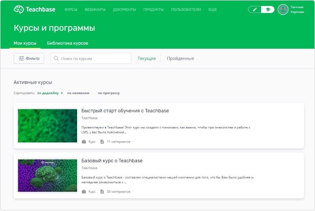Image resolution: width=315 pixels, height=211 pixels.
Task: Click the 11 материалов label
Action: pos(118,142)
